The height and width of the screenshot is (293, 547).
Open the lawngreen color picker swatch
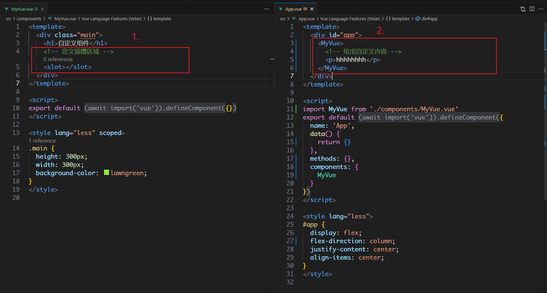107,172
